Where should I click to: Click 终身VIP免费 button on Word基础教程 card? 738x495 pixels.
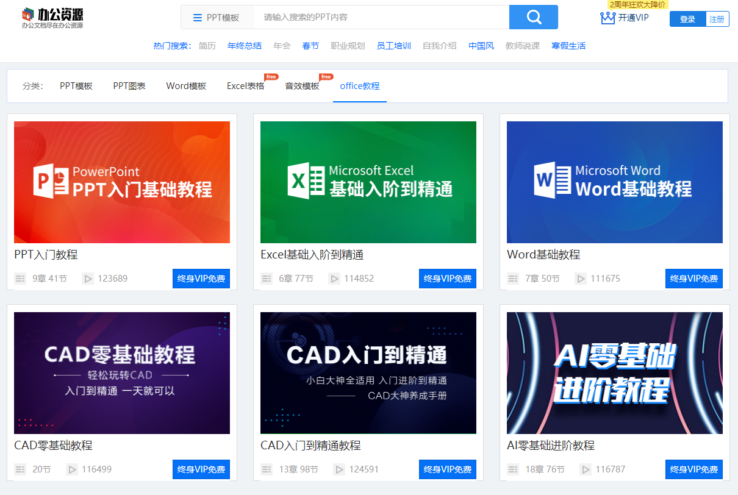[x=694, y=279]
